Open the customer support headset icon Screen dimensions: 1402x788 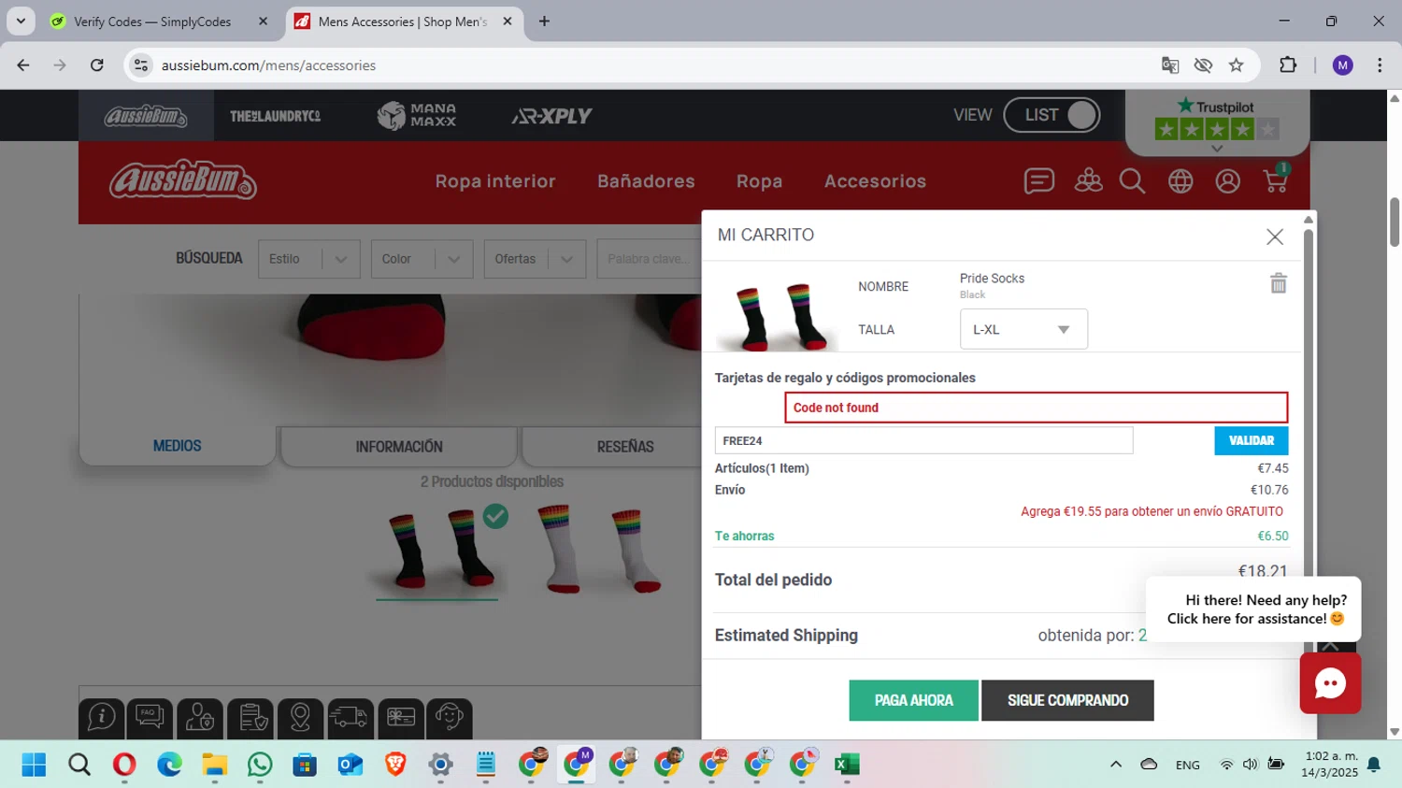450,718
